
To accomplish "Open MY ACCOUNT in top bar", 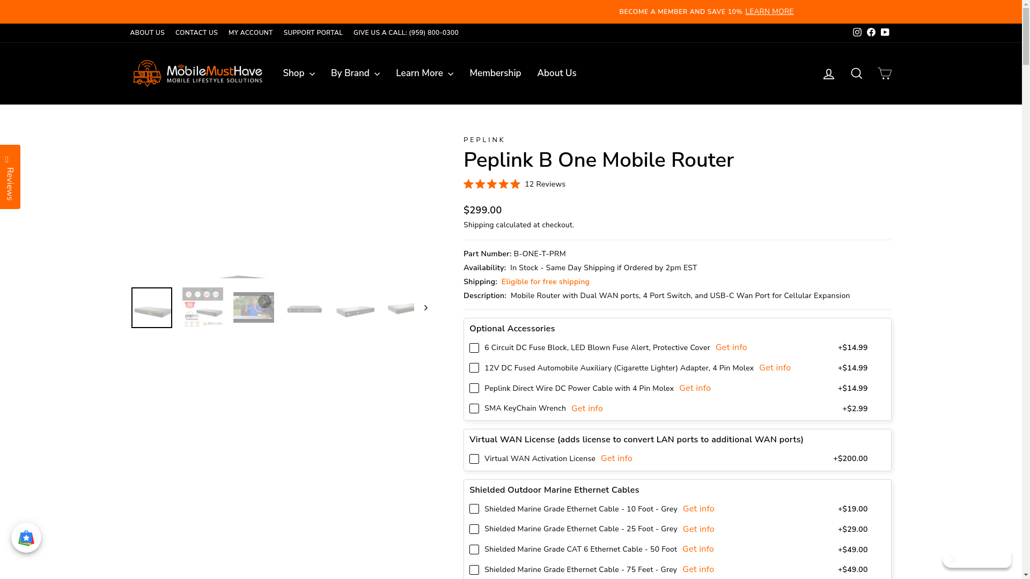I will pyautogui.click(x=251, y=33).
